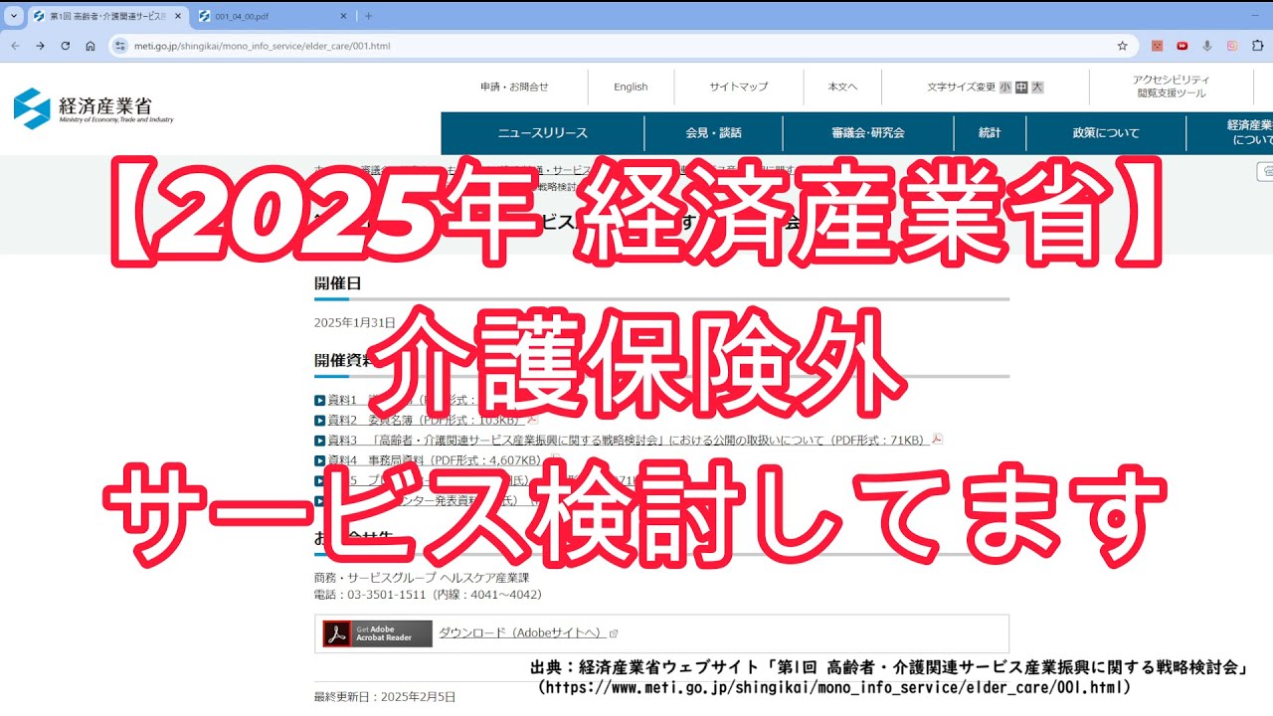Click the 資料3 arrow bullet icon
This screenshot has height=716, width=1273.
(319, 441)
